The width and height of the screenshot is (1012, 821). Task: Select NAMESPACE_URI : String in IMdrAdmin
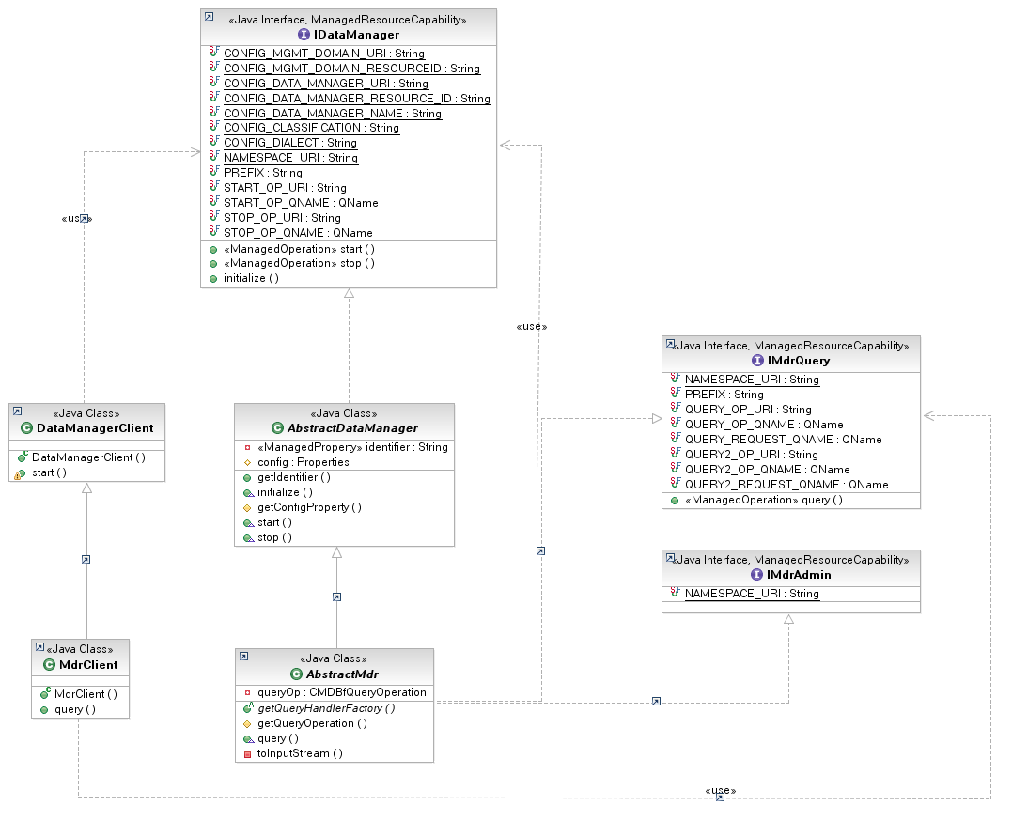click(x=752, y=594)
